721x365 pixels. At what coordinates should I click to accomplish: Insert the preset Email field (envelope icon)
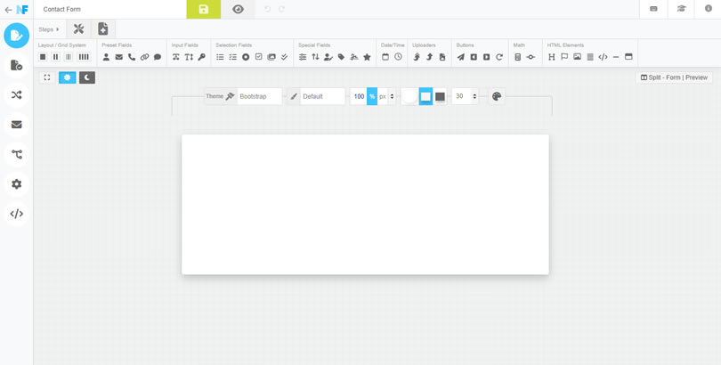119,57
